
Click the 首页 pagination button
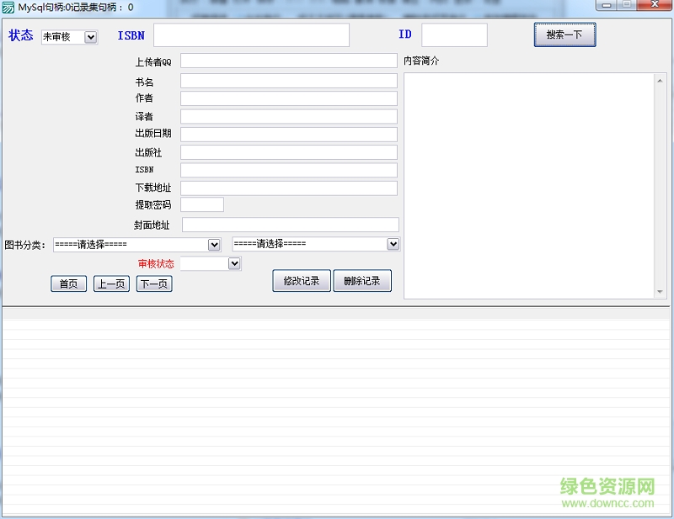67,283
